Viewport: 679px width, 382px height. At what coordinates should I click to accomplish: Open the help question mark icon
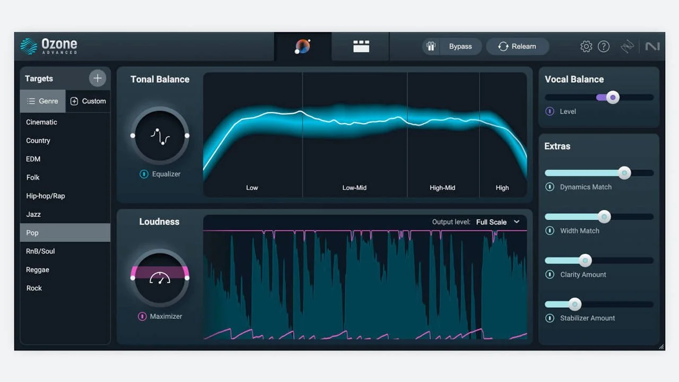[604, 46]
